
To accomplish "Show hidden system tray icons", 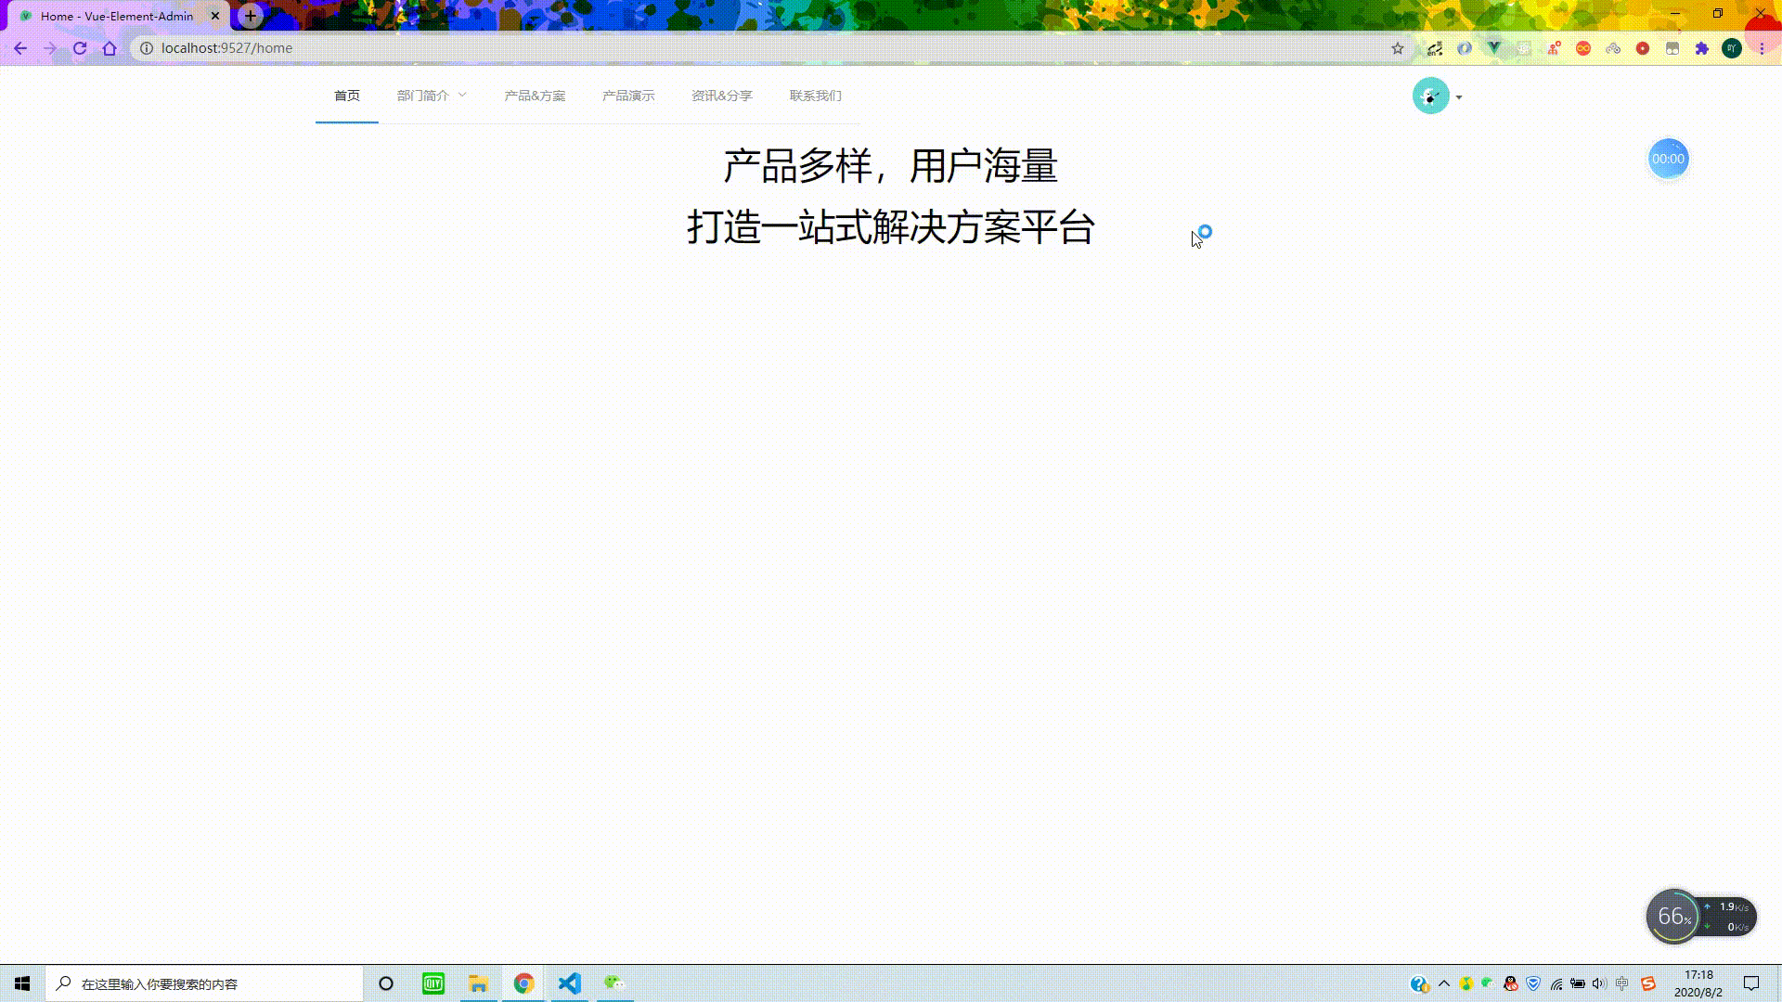I will (1444, 983).
